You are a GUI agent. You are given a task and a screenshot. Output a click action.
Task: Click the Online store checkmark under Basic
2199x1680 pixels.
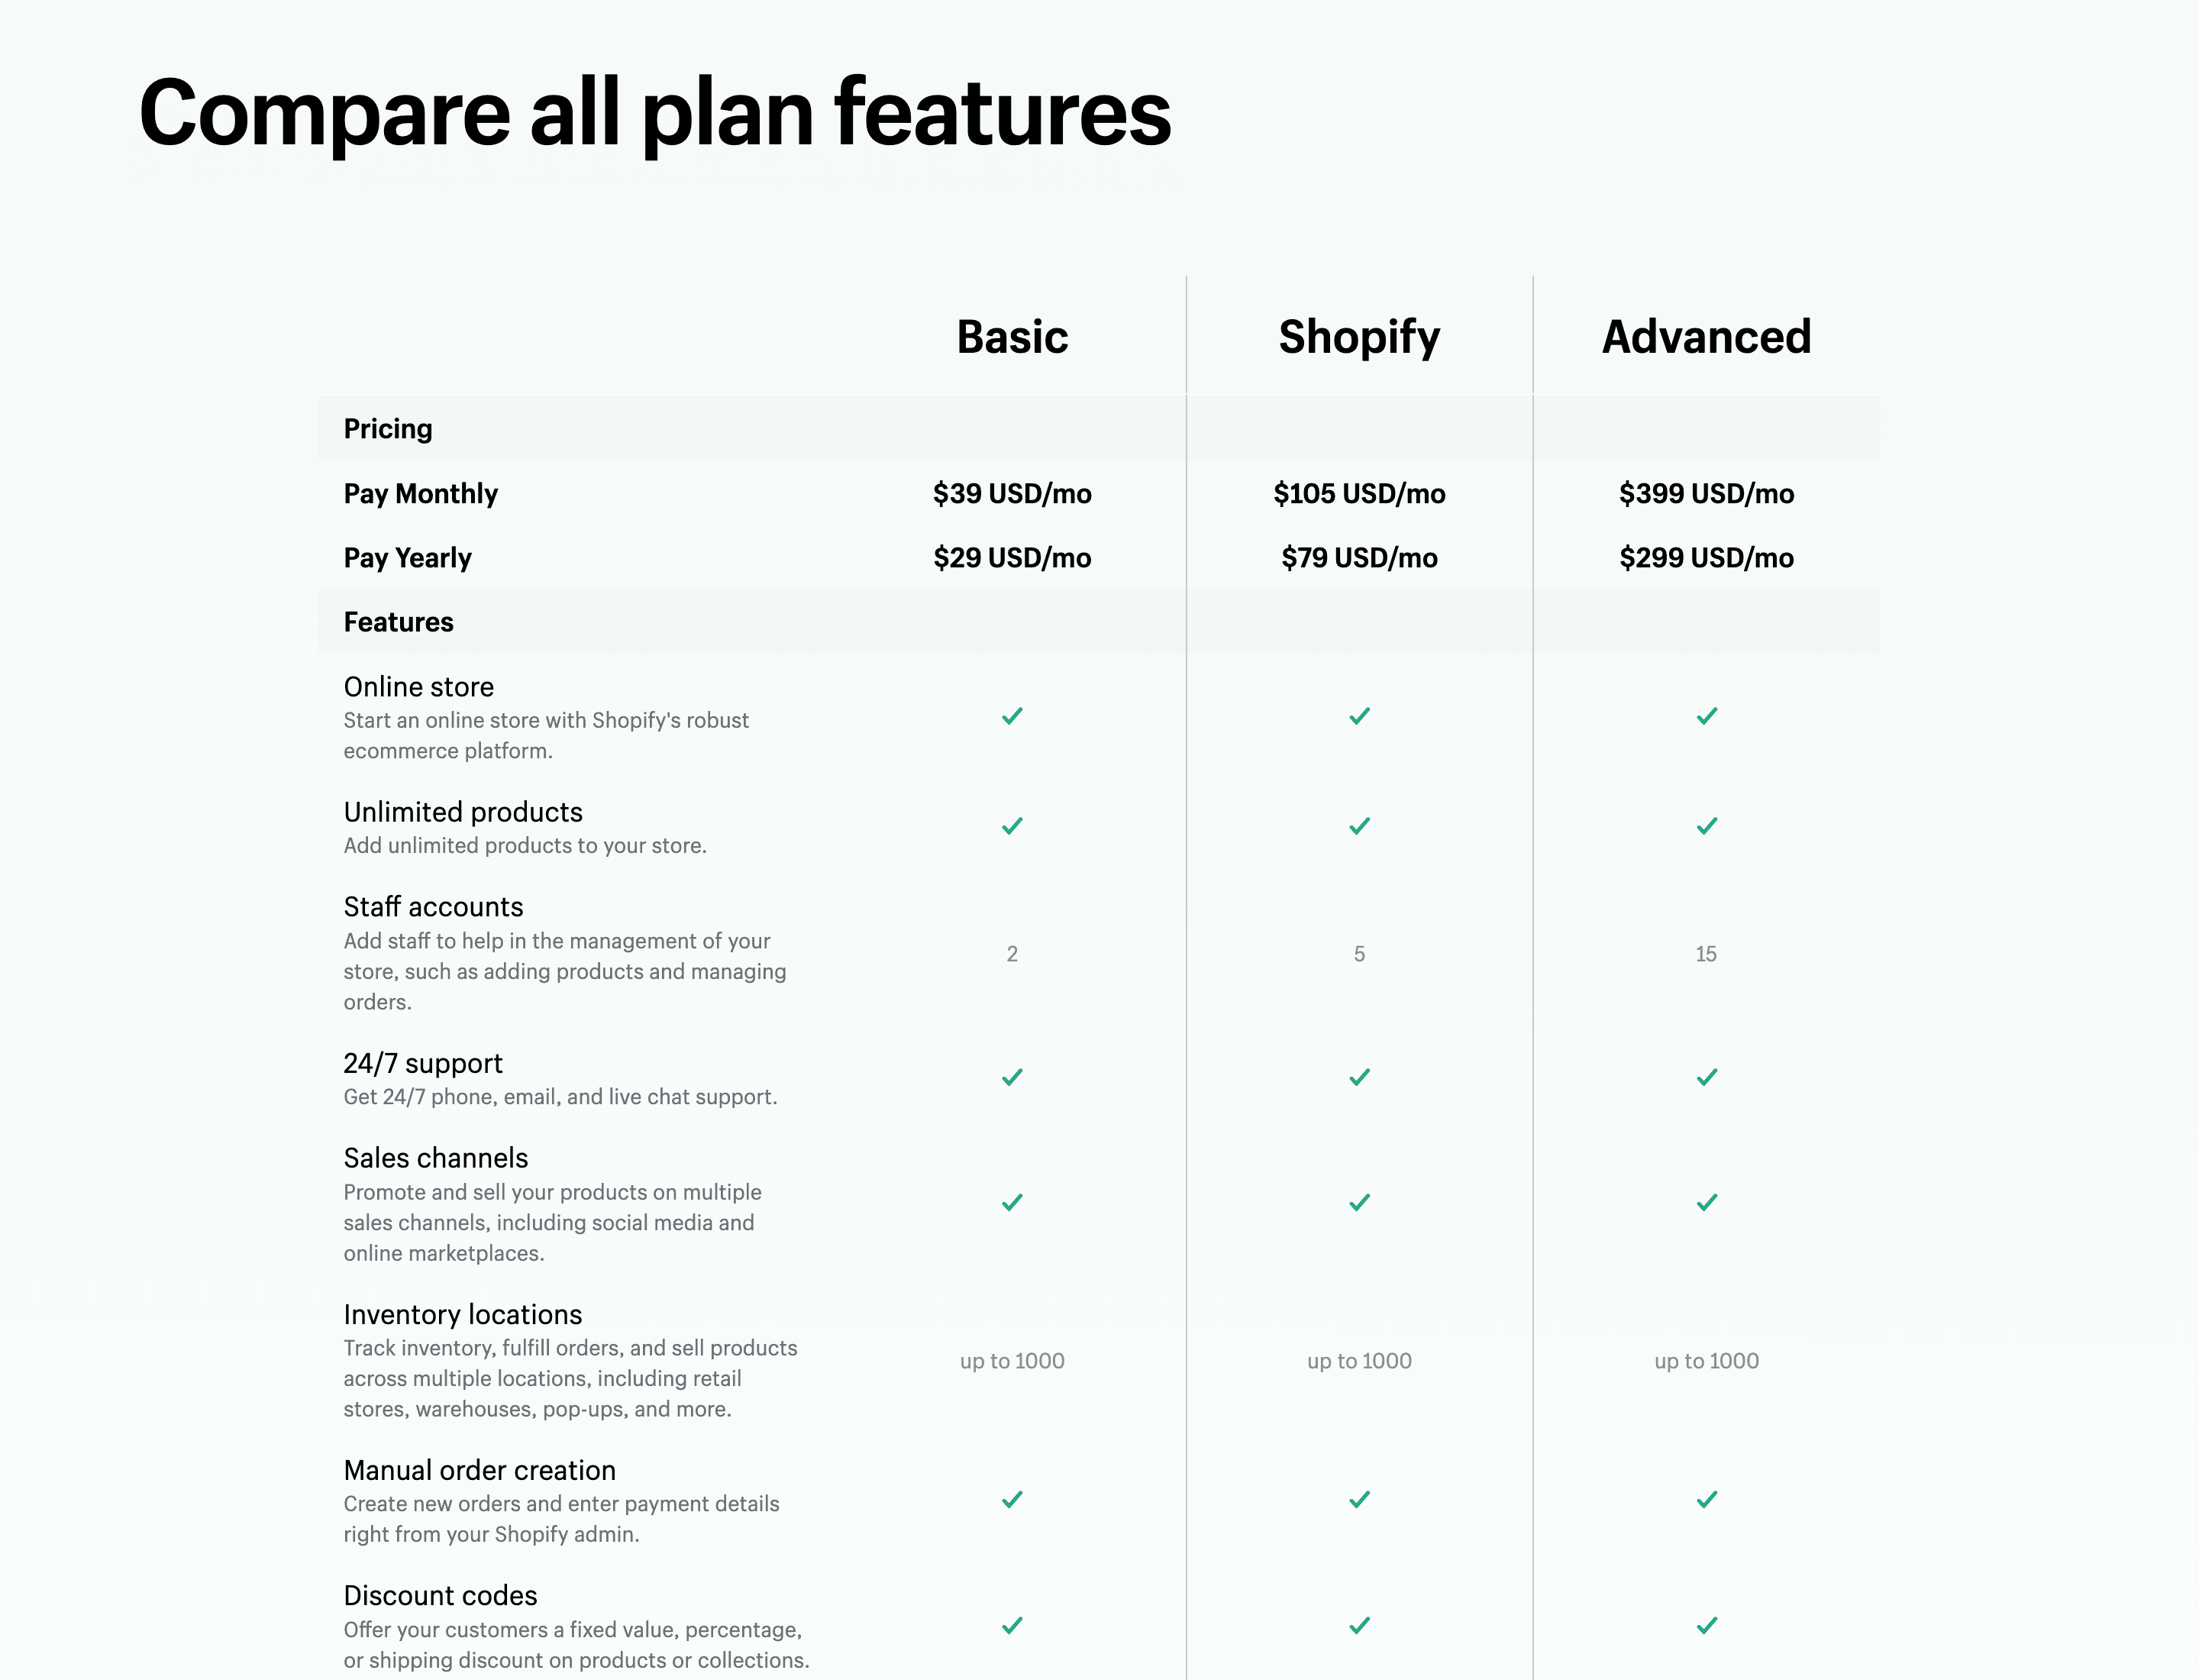pos(1012,716)
